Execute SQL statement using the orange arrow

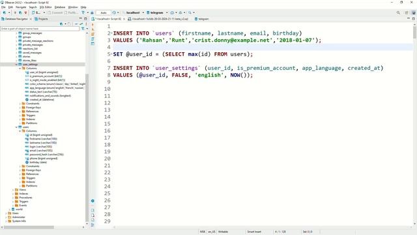click(93, 25)
